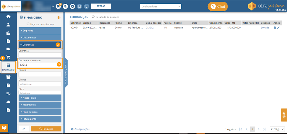Open the Colaboradores dropdown
287x134 pixels.
(160, 6)
